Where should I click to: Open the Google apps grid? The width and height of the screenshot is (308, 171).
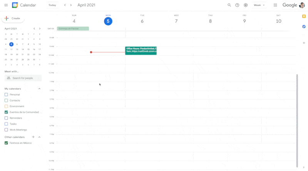[275, 5]
